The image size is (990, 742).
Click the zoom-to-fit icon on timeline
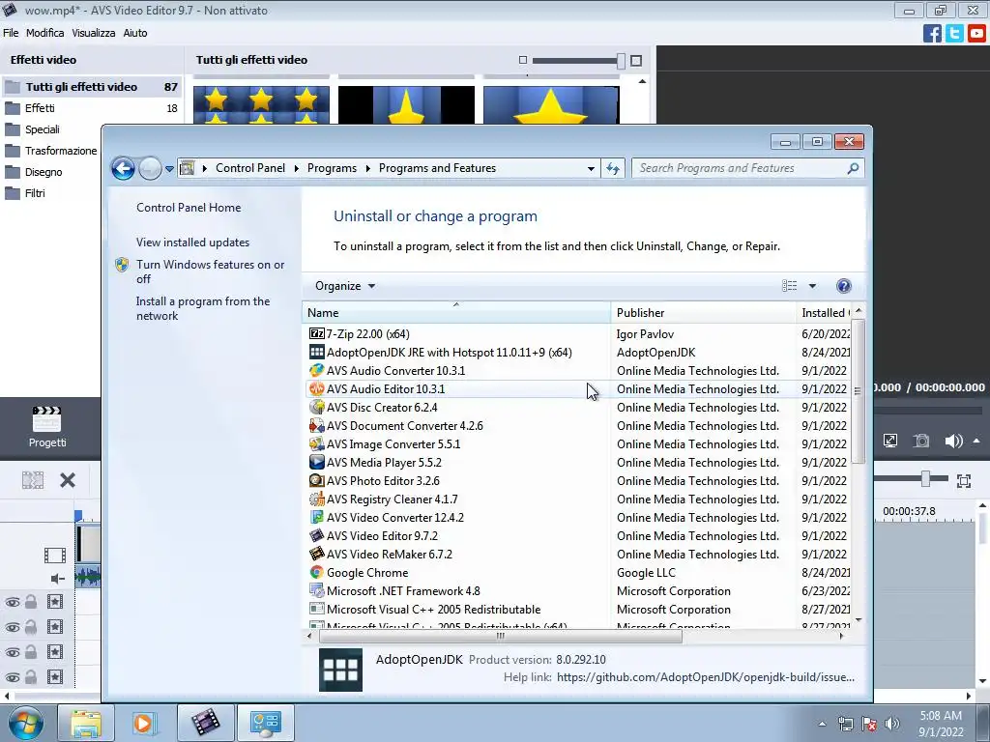click(964, 481)
